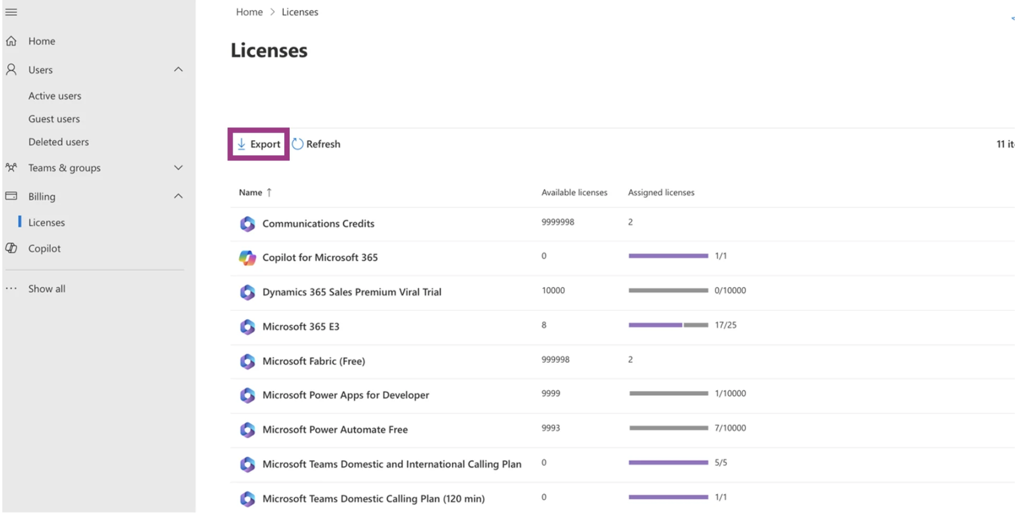Viewport: 1034px width, 515px height.
Task: Click the Users person icon
Action: pos(11,70)
